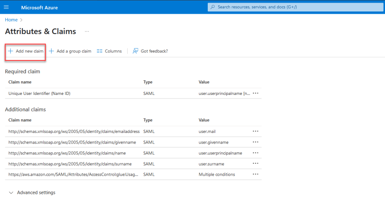Click the user.mail value
The image size is (385, 211).
pos(207,132)
